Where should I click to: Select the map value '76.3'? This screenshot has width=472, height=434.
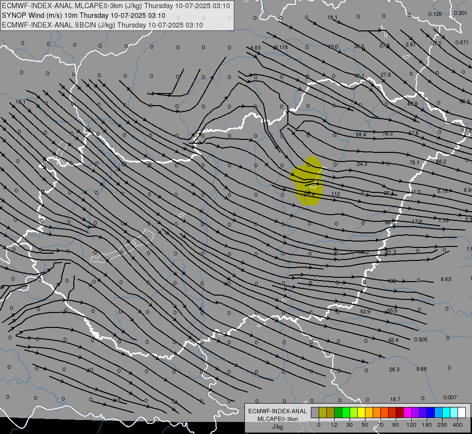[388, 134]
